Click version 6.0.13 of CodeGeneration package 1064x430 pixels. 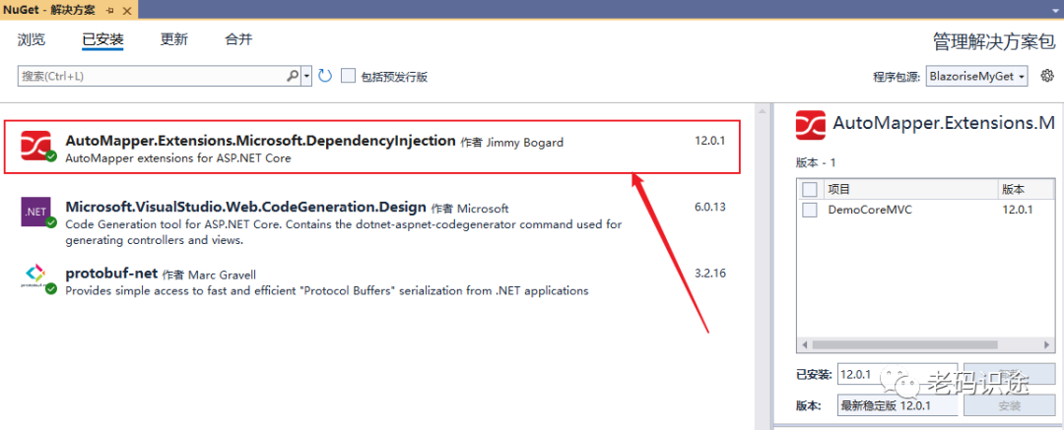709,207
